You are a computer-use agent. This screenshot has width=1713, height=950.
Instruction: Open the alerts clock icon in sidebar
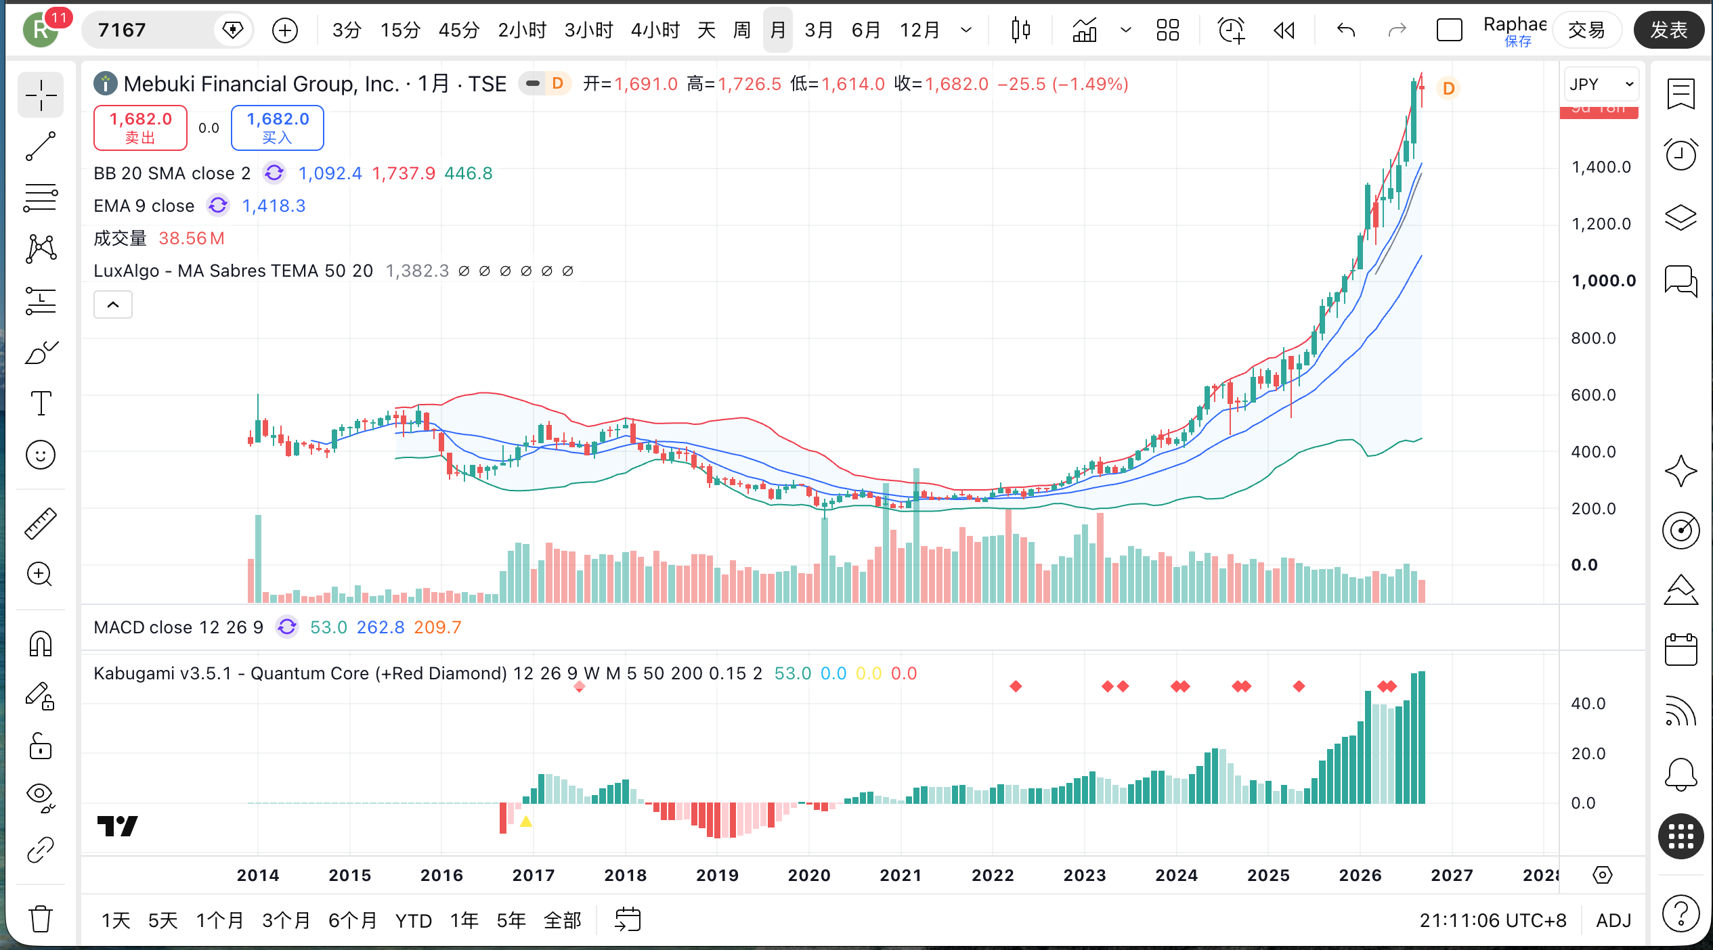(x=1681, y=155)
